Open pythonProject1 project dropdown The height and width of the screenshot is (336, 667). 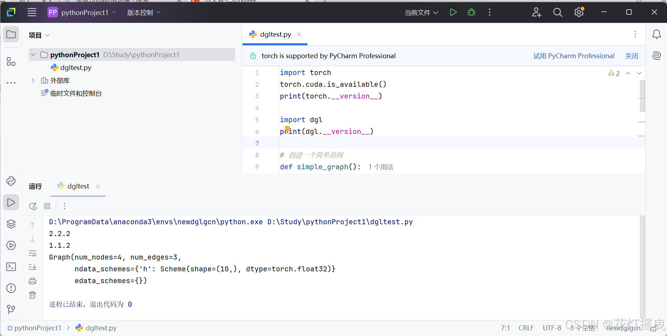coord(82,12)
